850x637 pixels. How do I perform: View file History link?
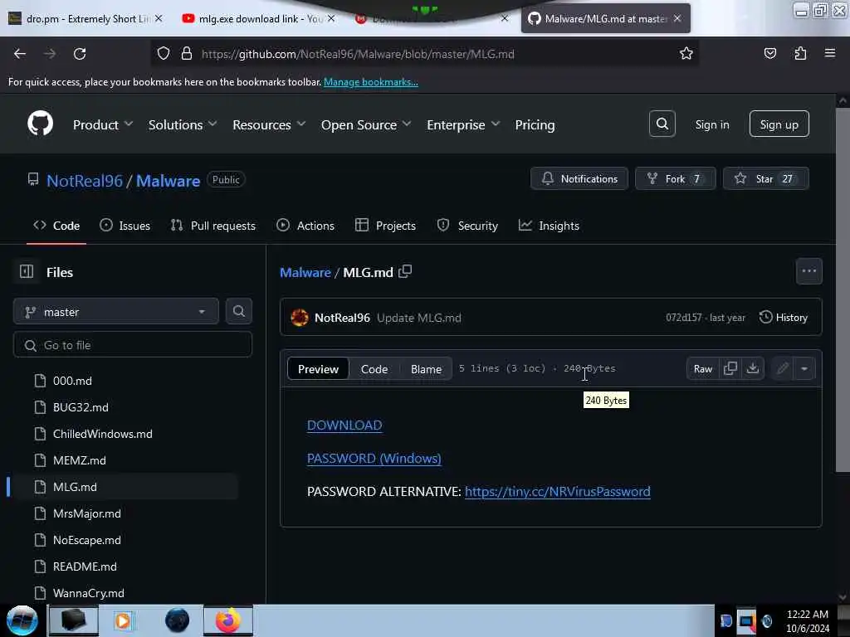784,318
